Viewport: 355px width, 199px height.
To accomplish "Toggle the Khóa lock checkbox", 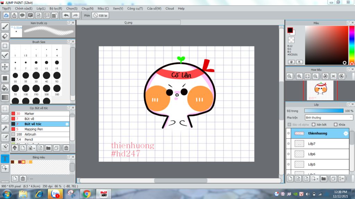I will point(336,124).
